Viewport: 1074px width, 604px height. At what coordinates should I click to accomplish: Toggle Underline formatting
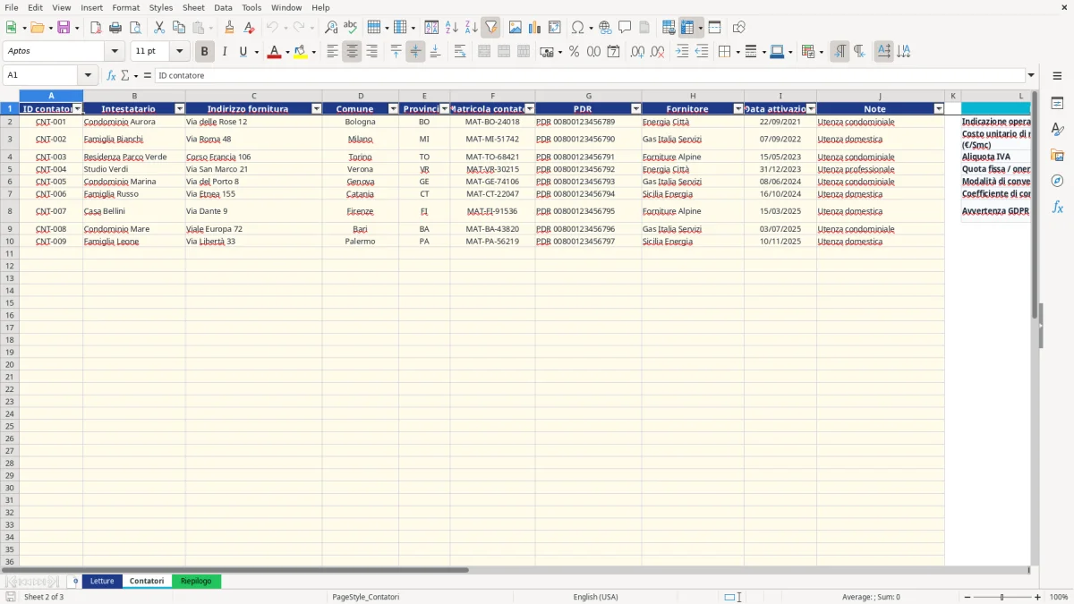coord(243,52)
